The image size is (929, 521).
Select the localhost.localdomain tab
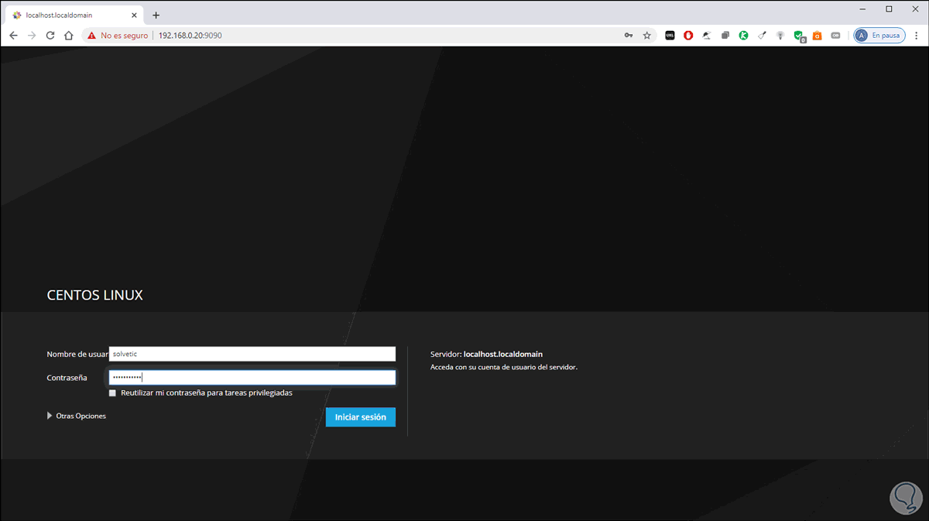click(x=74, y=15)
